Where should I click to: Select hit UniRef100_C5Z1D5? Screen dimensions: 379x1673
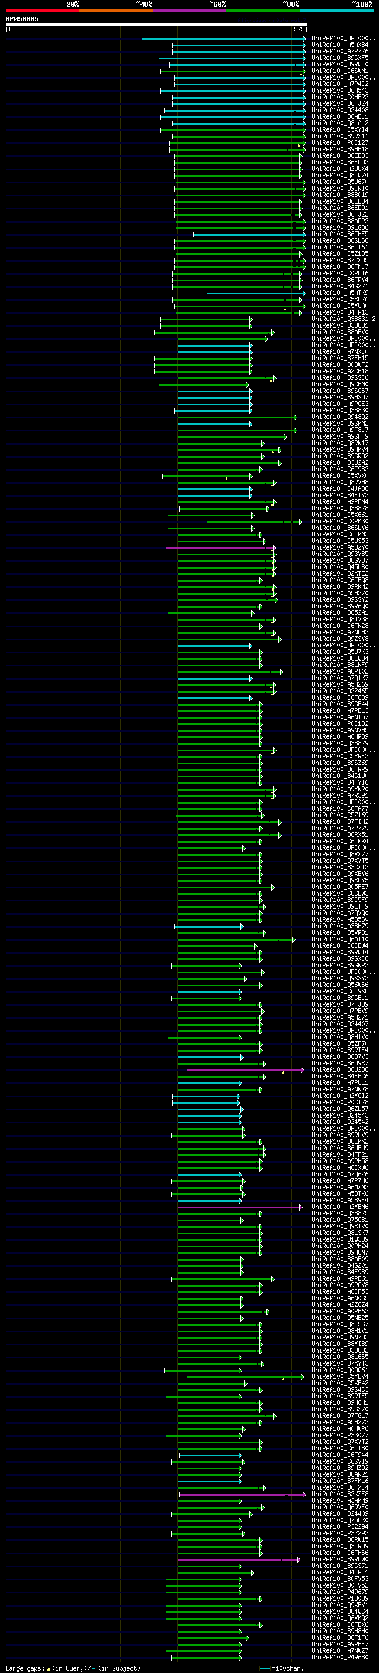[x=340, y=253]
